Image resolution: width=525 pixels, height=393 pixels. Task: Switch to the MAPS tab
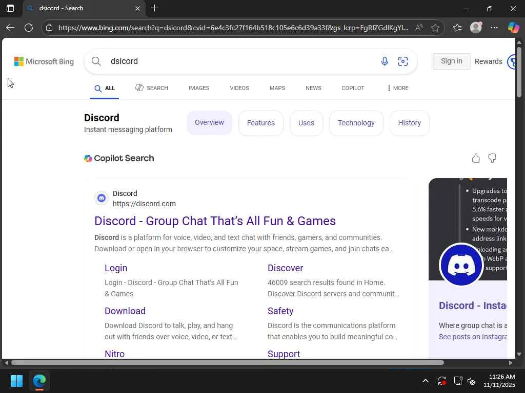click(277, 88)
